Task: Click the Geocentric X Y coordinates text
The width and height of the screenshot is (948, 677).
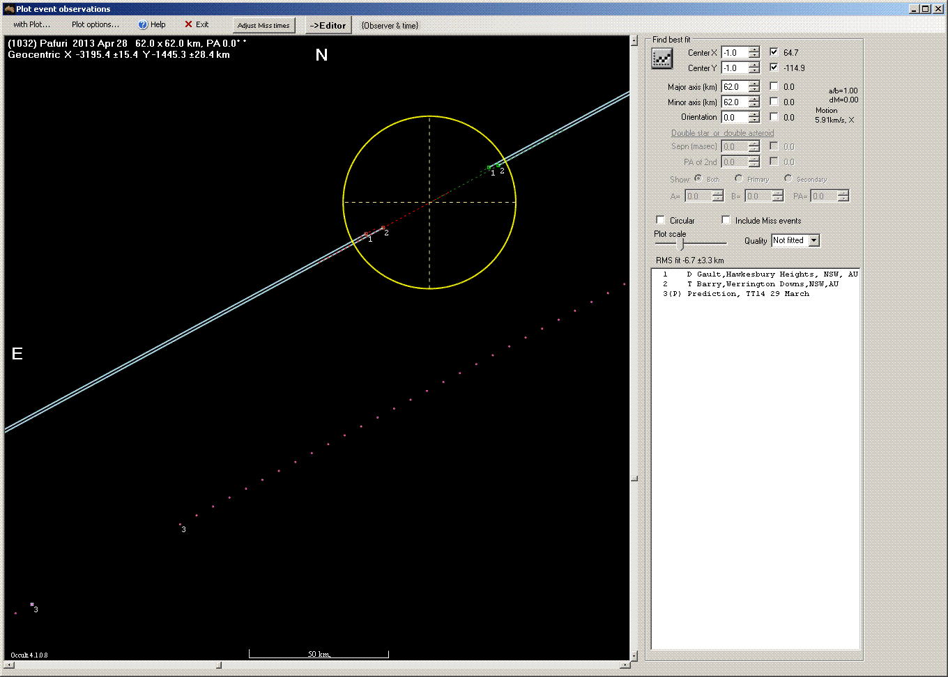Action: (118, 54)
